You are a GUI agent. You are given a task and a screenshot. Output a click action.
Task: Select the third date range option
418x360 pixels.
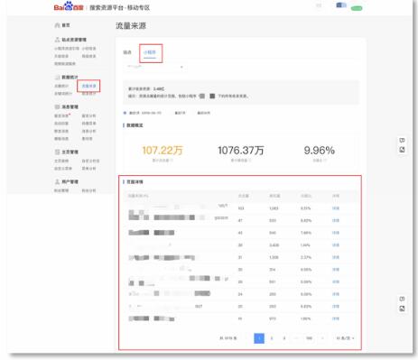(203, 113)
